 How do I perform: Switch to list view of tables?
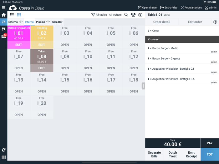point(12,15)
